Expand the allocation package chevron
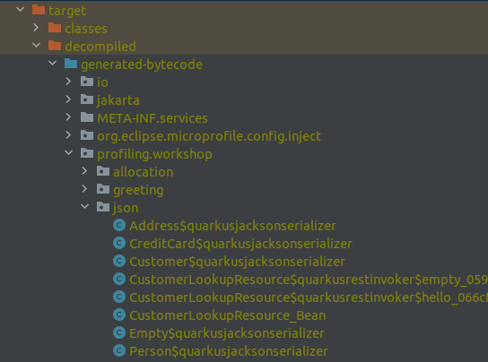Screen dimensions: 488x362 [x=84, y=171]
